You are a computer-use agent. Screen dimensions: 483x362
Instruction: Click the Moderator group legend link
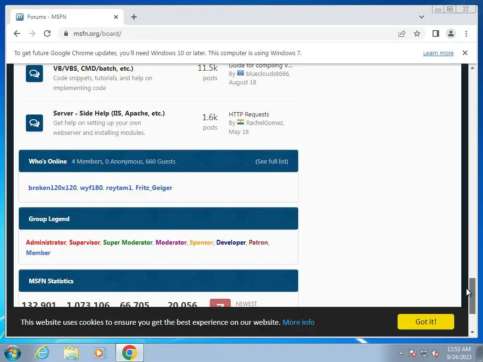coord(171,243)
